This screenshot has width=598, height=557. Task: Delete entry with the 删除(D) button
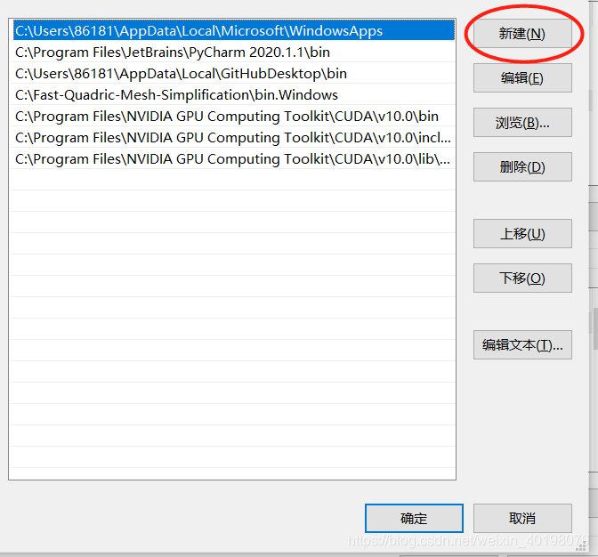(x=522, y=167)
